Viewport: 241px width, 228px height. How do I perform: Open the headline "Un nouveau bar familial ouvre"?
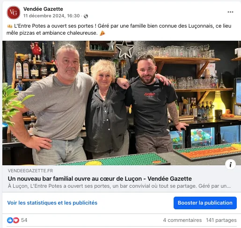click(100, 179)
